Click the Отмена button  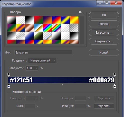click(x=104, y=24)
